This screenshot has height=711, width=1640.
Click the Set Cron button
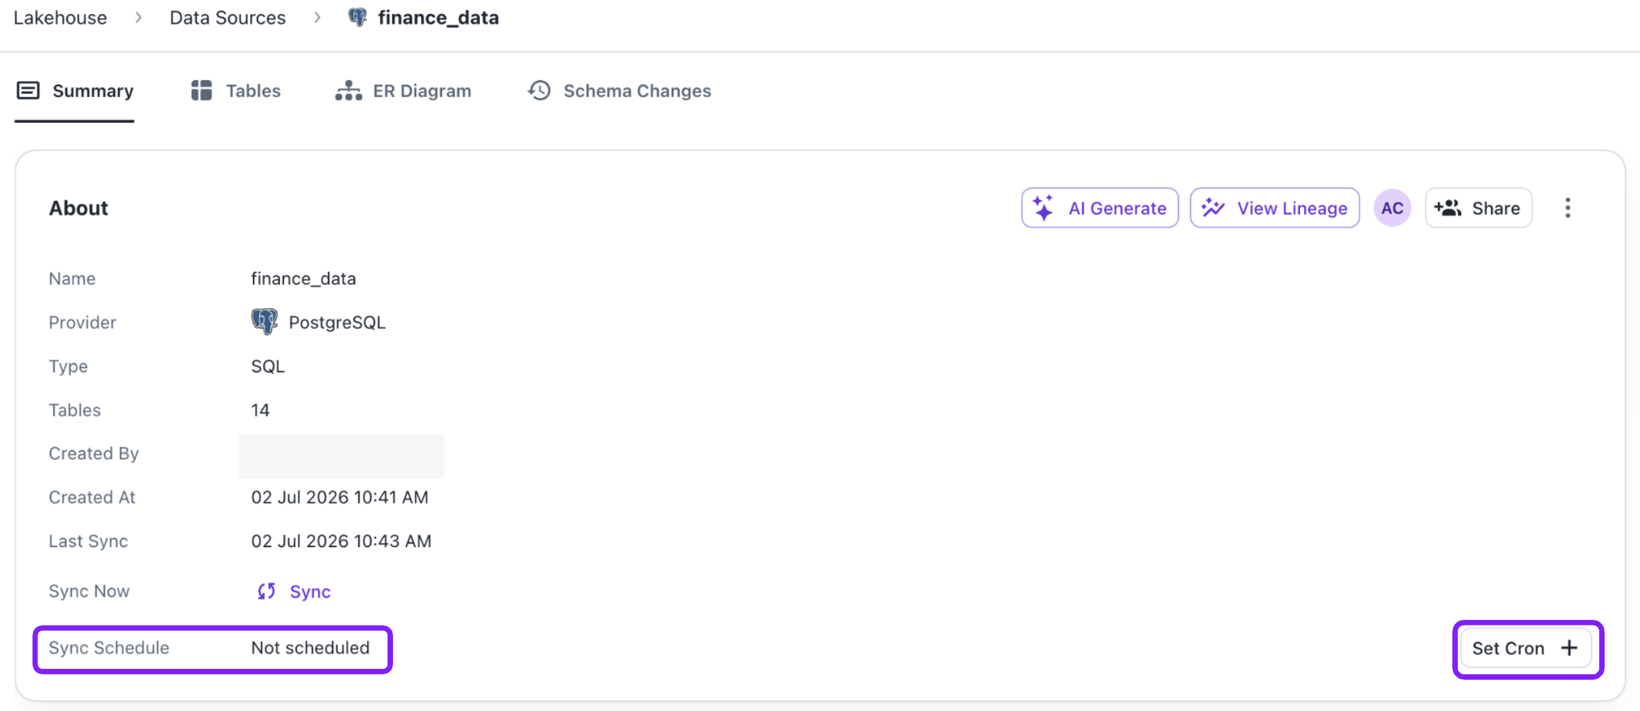pos(1526,648)
